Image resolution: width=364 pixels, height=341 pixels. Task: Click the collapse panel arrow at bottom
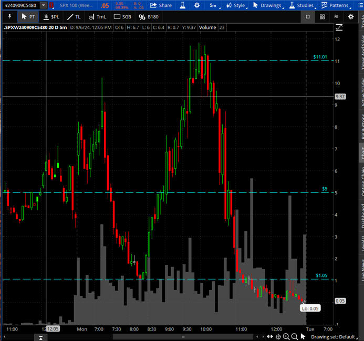pyautogui.click(x=40, y=337)
